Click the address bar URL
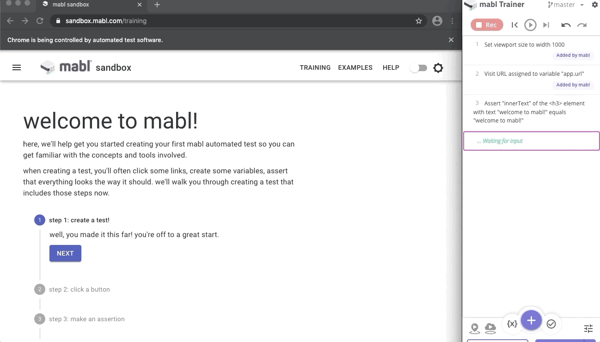 click(x=106, y=21)
